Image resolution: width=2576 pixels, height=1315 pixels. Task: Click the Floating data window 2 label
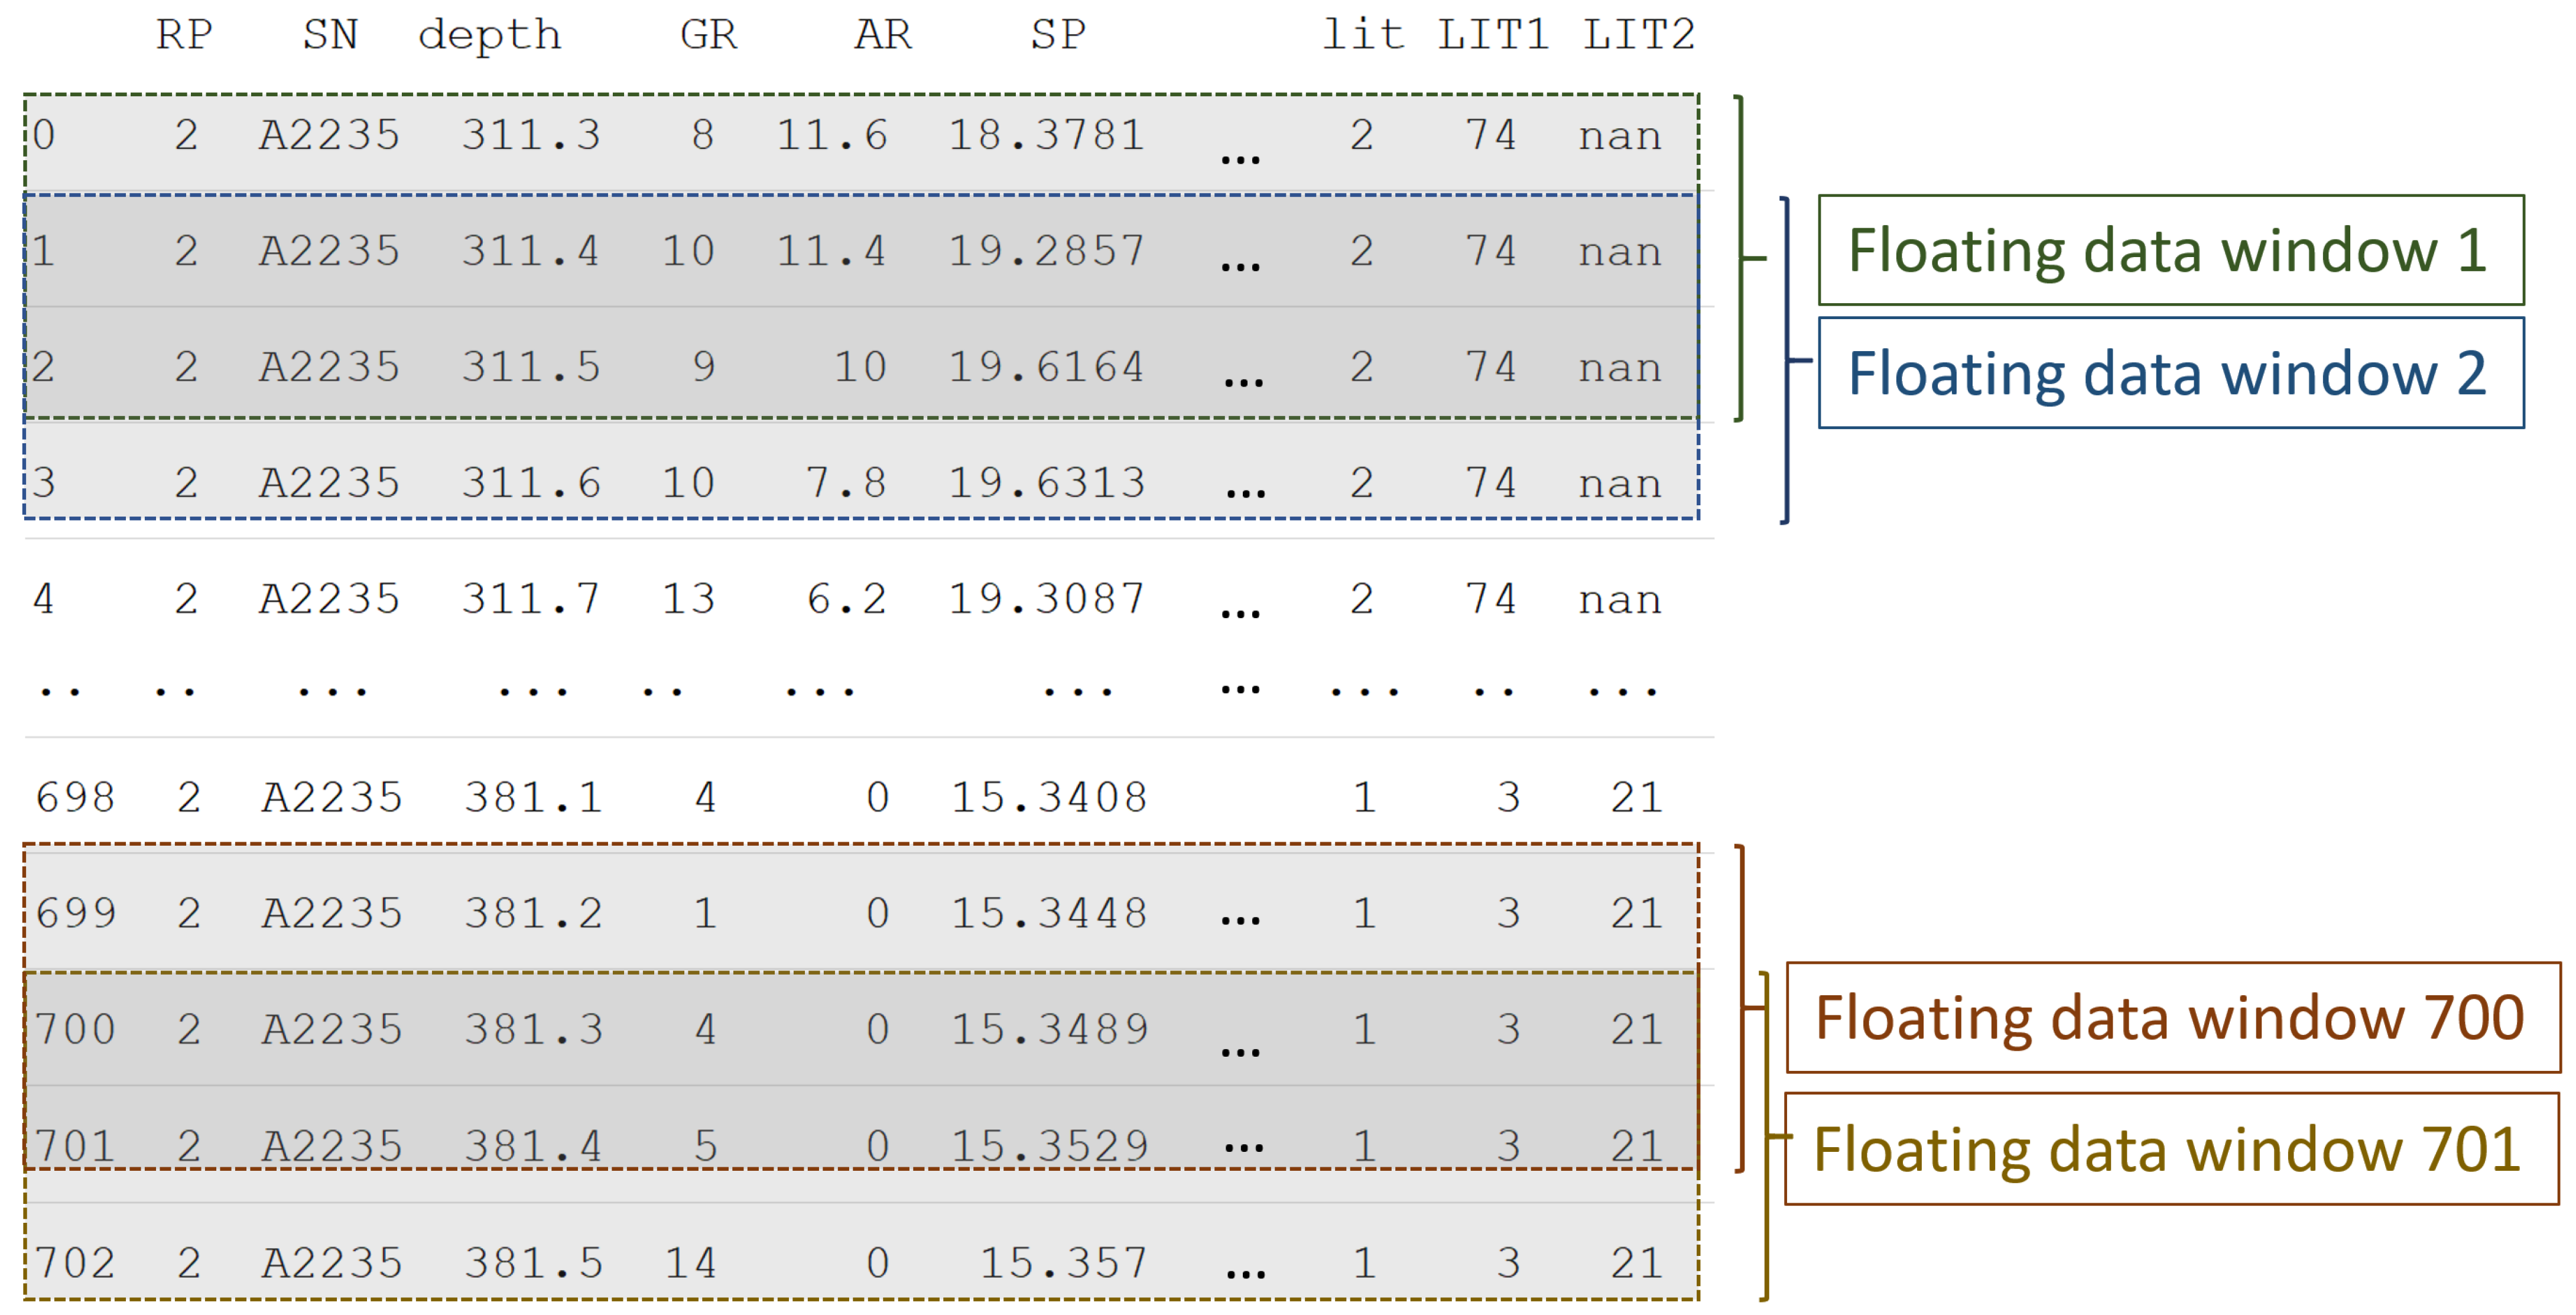coord(2170,373)
